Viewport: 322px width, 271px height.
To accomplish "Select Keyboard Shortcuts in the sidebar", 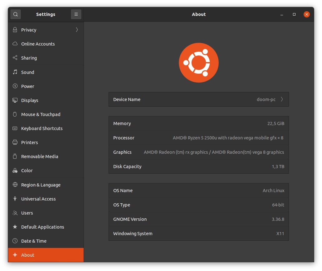I will point(46,128).
